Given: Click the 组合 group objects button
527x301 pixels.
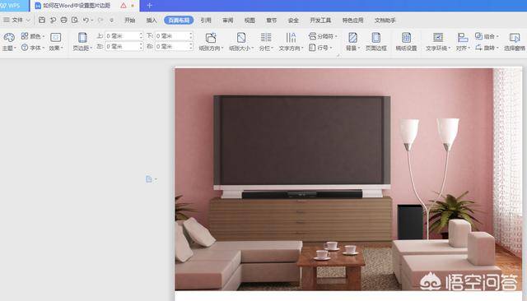Looking at the screenshot, I should 487,36.
